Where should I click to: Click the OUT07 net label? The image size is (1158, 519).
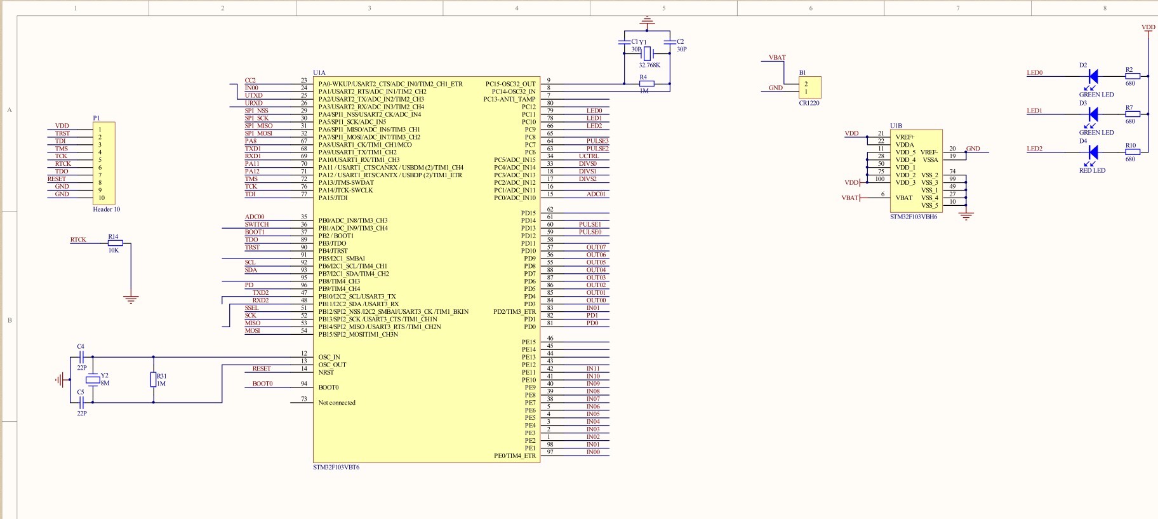click(x=596, y=248)
